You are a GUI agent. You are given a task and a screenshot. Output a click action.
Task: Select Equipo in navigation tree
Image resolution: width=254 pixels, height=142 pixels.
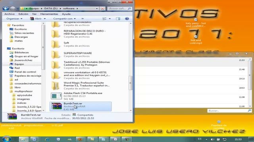coord(19,64)
